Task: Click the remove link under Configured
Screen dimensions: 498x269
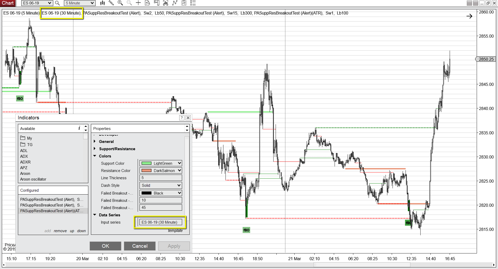Action: click(60, 231)
